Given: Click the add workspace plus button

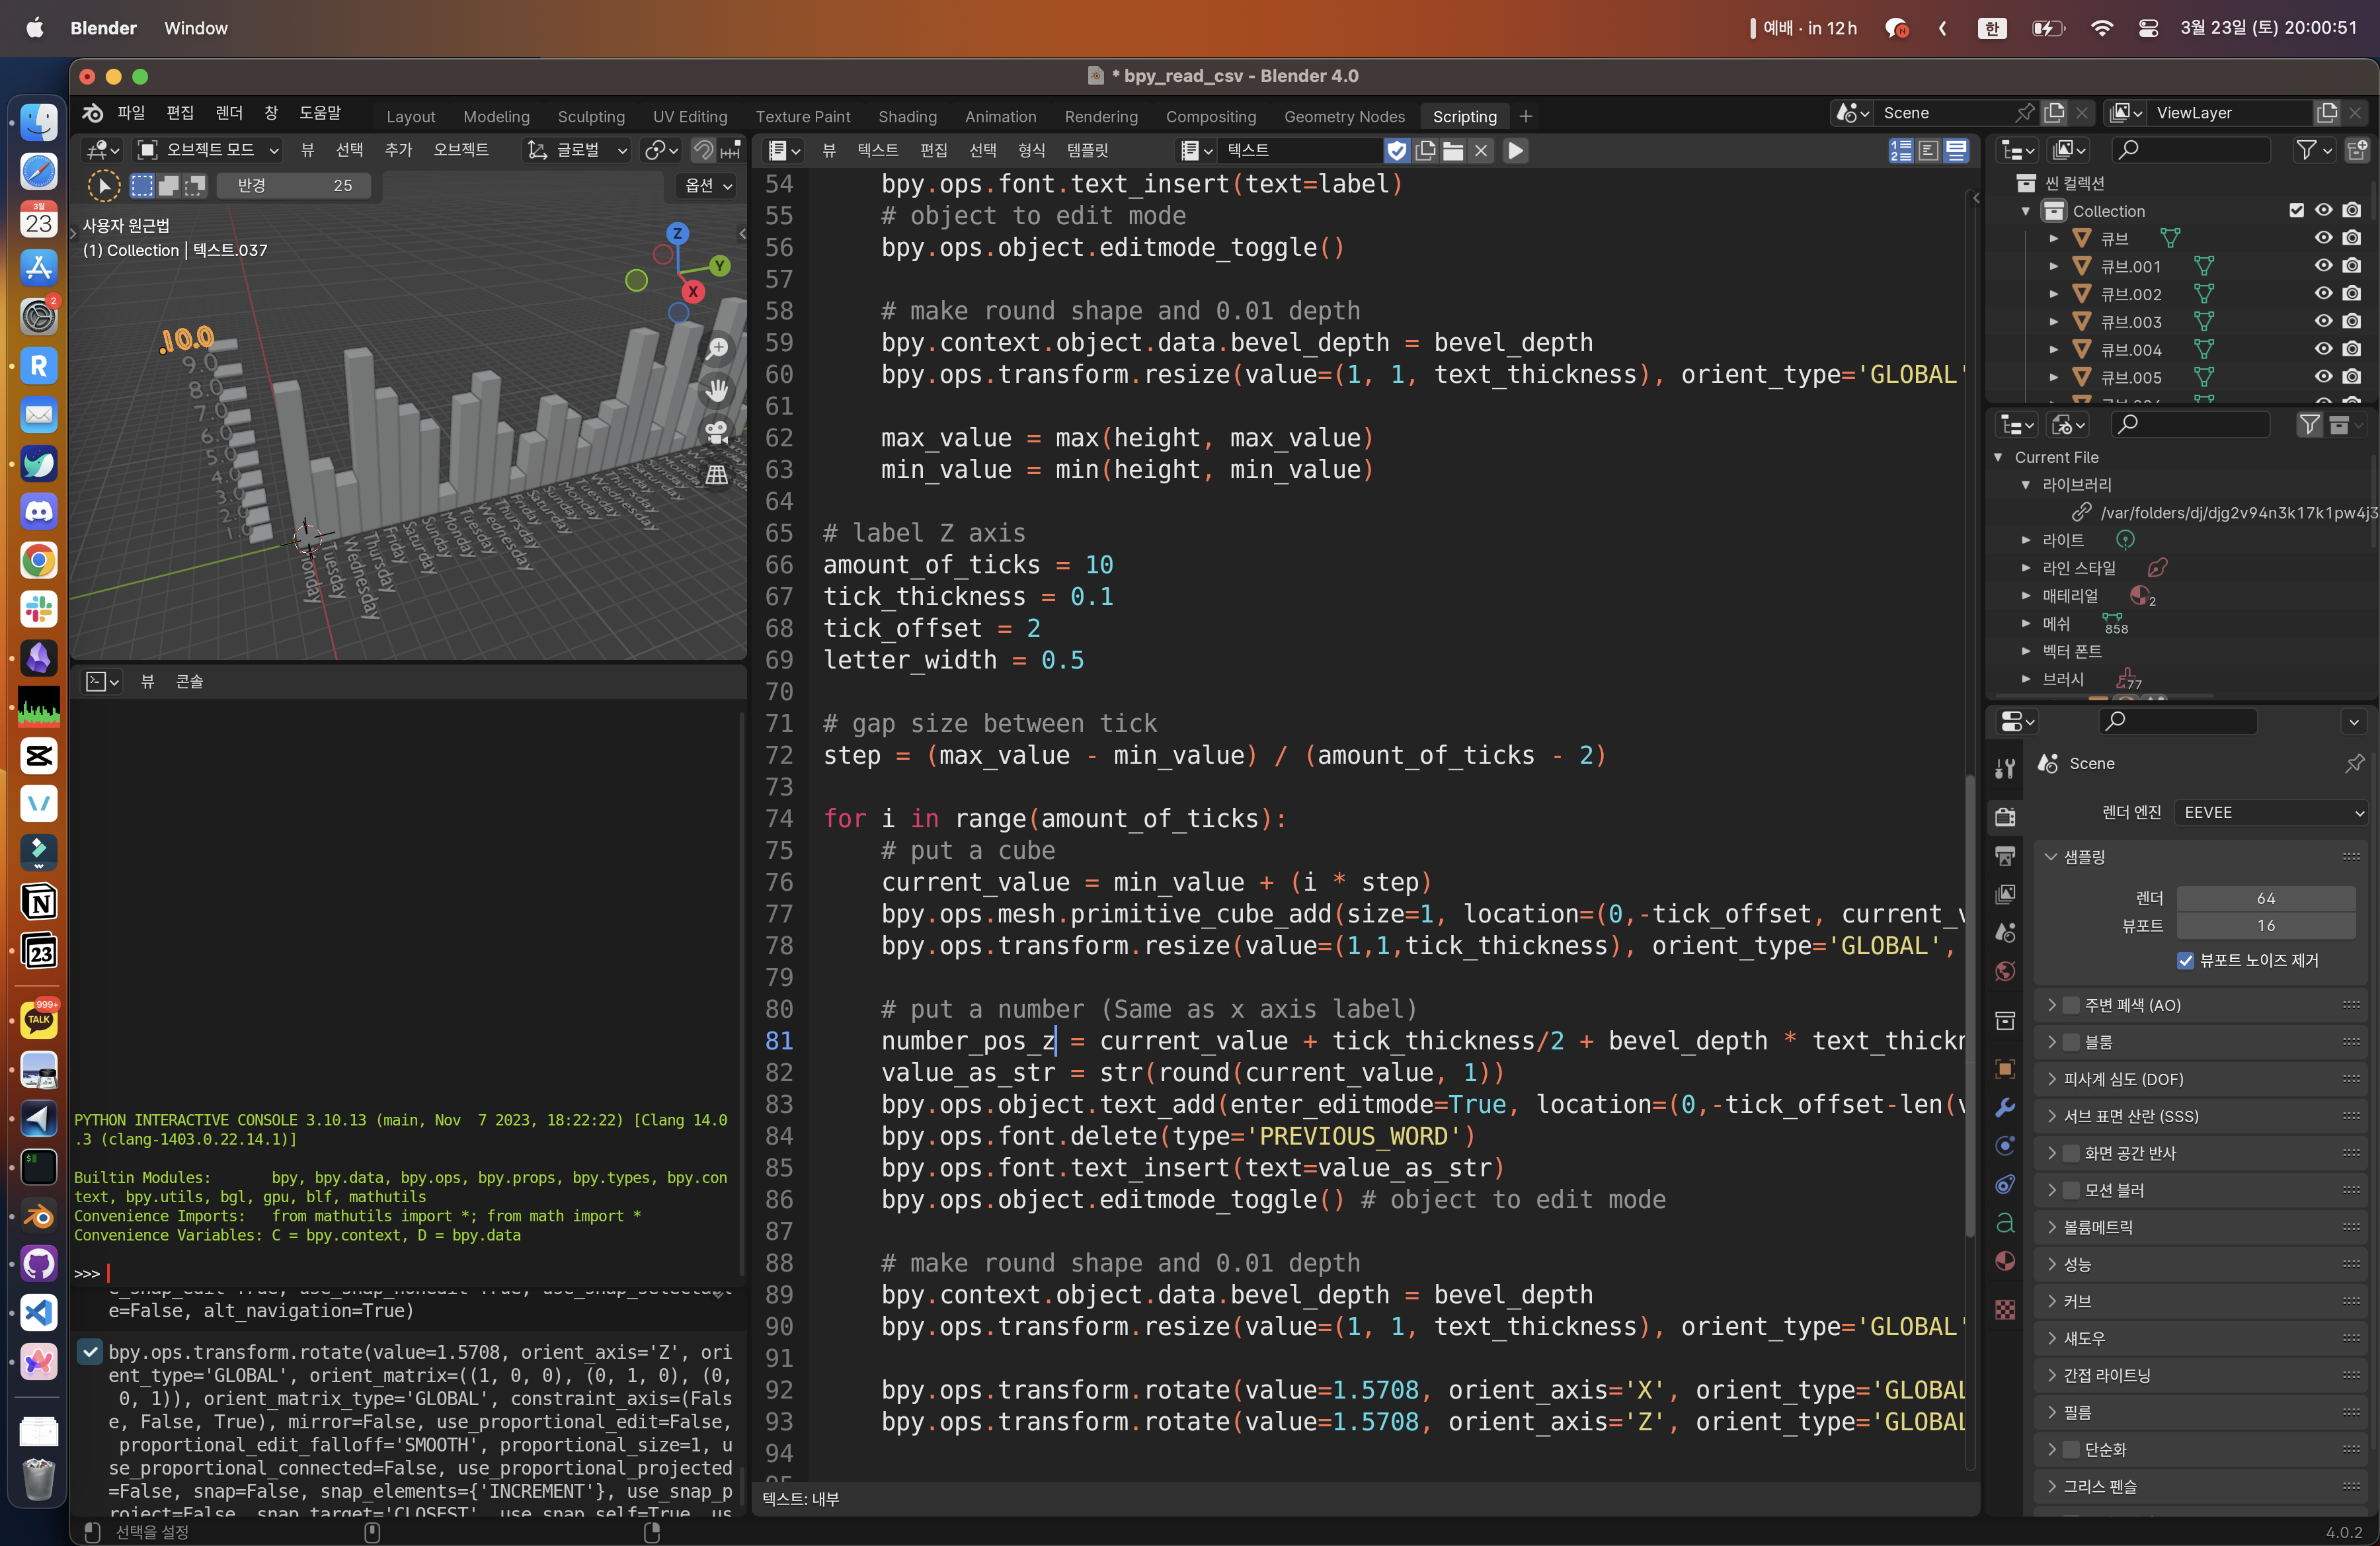Looking at the screenshot, I should [x=1525, y=116].
